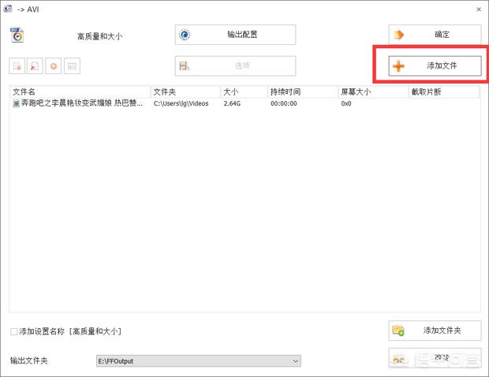This screenshot has height=377, width=489.
Task: Open 输出配置 output settings
Action: point(235,35)
